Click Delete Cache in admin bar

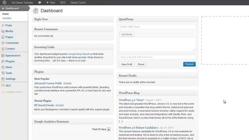click(78, 3)
